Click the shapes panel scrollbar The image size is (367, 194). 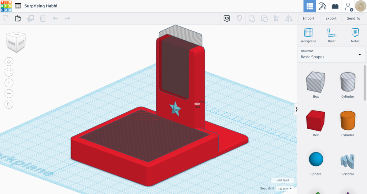tap(365, 82)
